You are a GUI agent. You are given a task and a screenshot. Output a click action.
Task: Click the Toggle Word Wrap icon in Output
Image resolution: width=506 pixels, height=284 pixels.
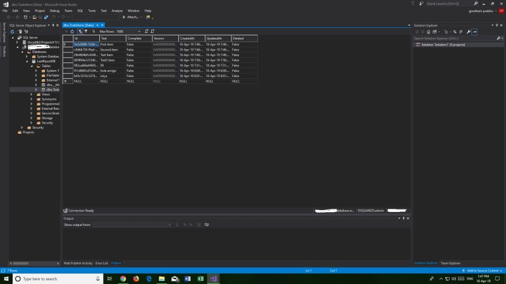[207, 225]
